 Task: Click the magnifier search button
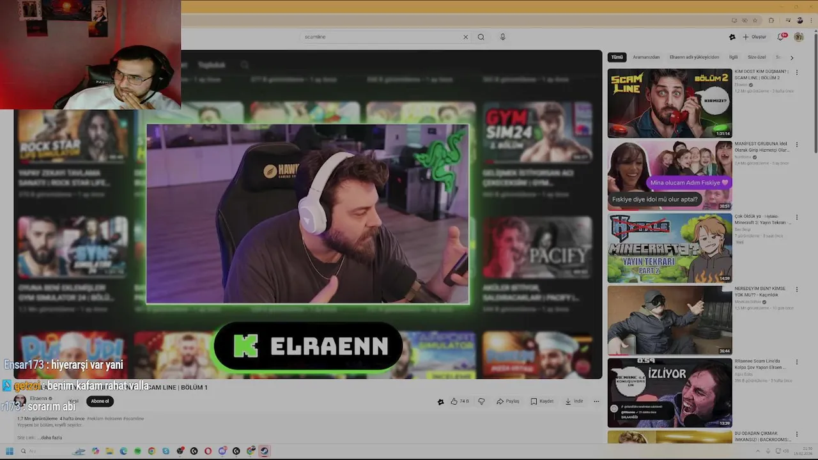(x=481, y=37)
